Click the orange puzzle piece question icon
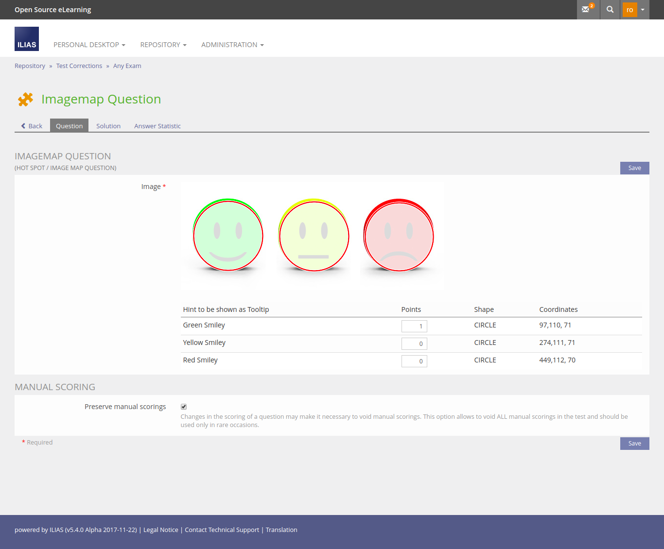This screenshot has height=549, width=664. click(x=25, y=99)
